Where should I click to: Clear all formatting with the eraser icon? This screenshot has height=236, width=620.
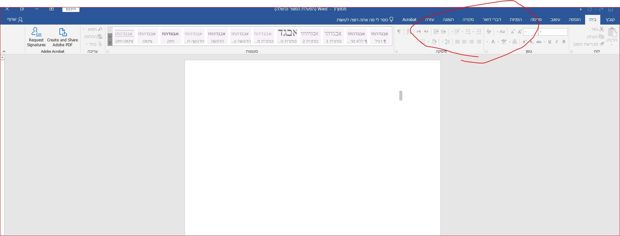tap(489, 32)
